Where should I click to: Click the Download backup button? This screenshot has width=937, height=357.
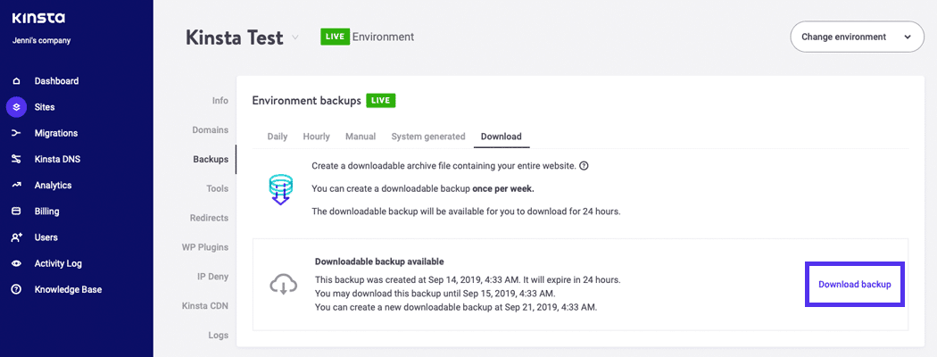854,285
